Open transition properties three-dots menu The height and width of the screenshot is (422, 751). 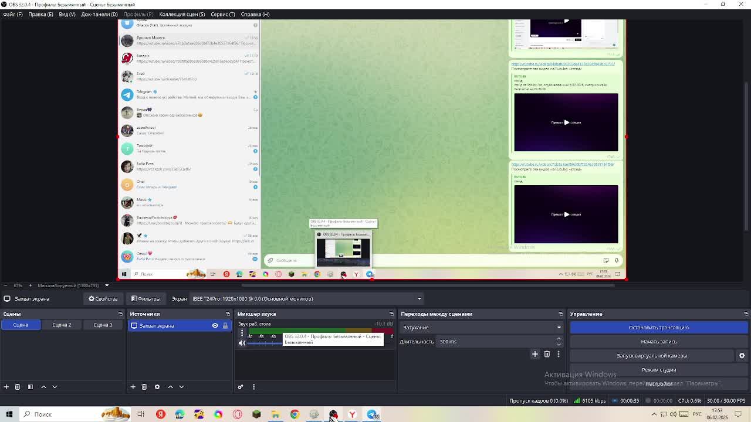click(559, 354)
